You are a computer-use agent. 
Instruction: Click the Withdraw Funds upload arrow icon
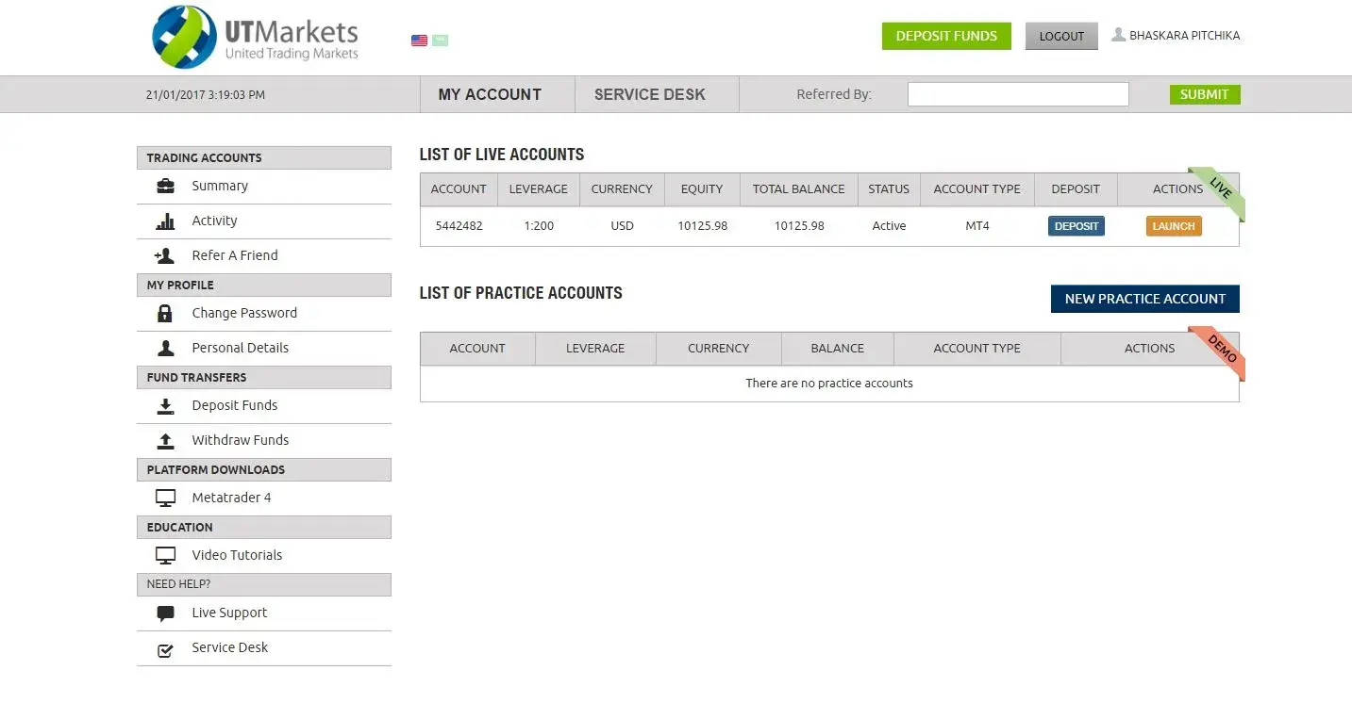[x=165, y=440]
